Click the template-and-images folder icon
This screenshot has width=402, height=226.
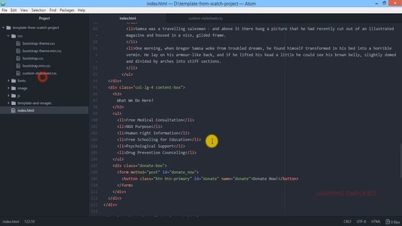coord(14,103)
